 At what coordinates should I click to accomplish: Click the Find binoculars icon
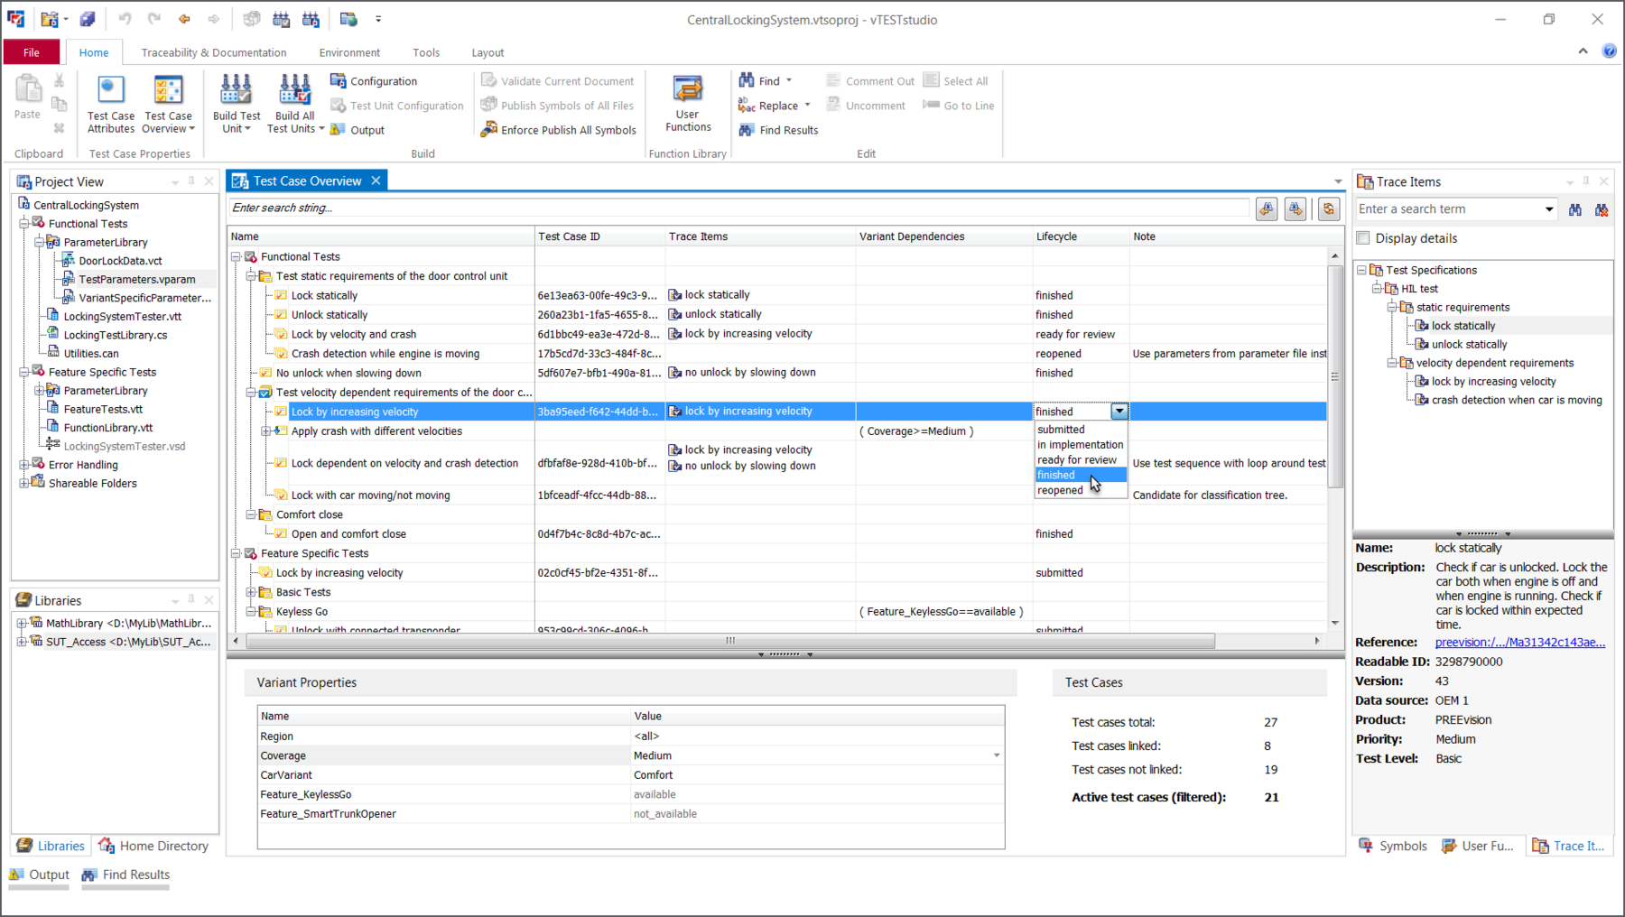point(747,80)
